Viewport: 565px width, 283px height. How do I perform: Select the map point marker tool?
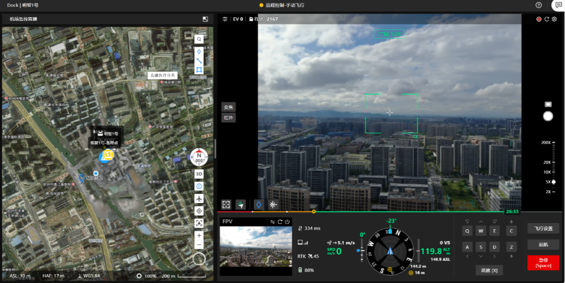[x=199, y=51]
